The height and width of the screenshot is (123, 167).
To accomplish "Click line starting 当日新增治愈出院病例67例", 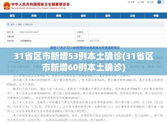I will pyautogui.click(x=72, y=76).
